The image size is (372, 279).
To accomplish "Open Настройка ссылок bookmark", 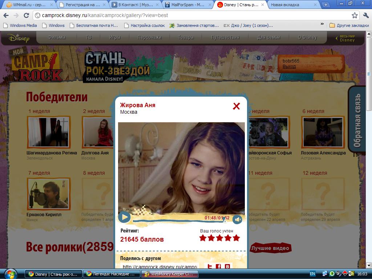I will pyautogui.click(x=145, y=25).
